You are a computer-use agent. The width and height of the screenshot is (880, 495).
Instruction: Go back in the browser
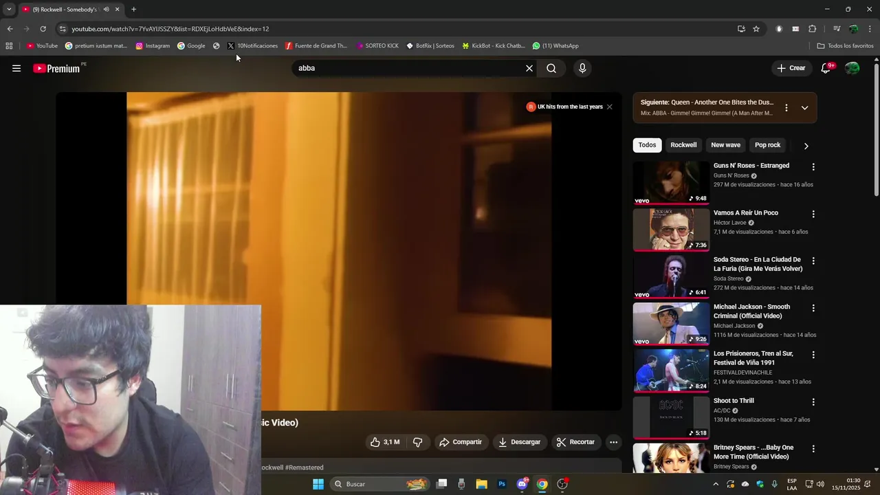coord(10,29)
